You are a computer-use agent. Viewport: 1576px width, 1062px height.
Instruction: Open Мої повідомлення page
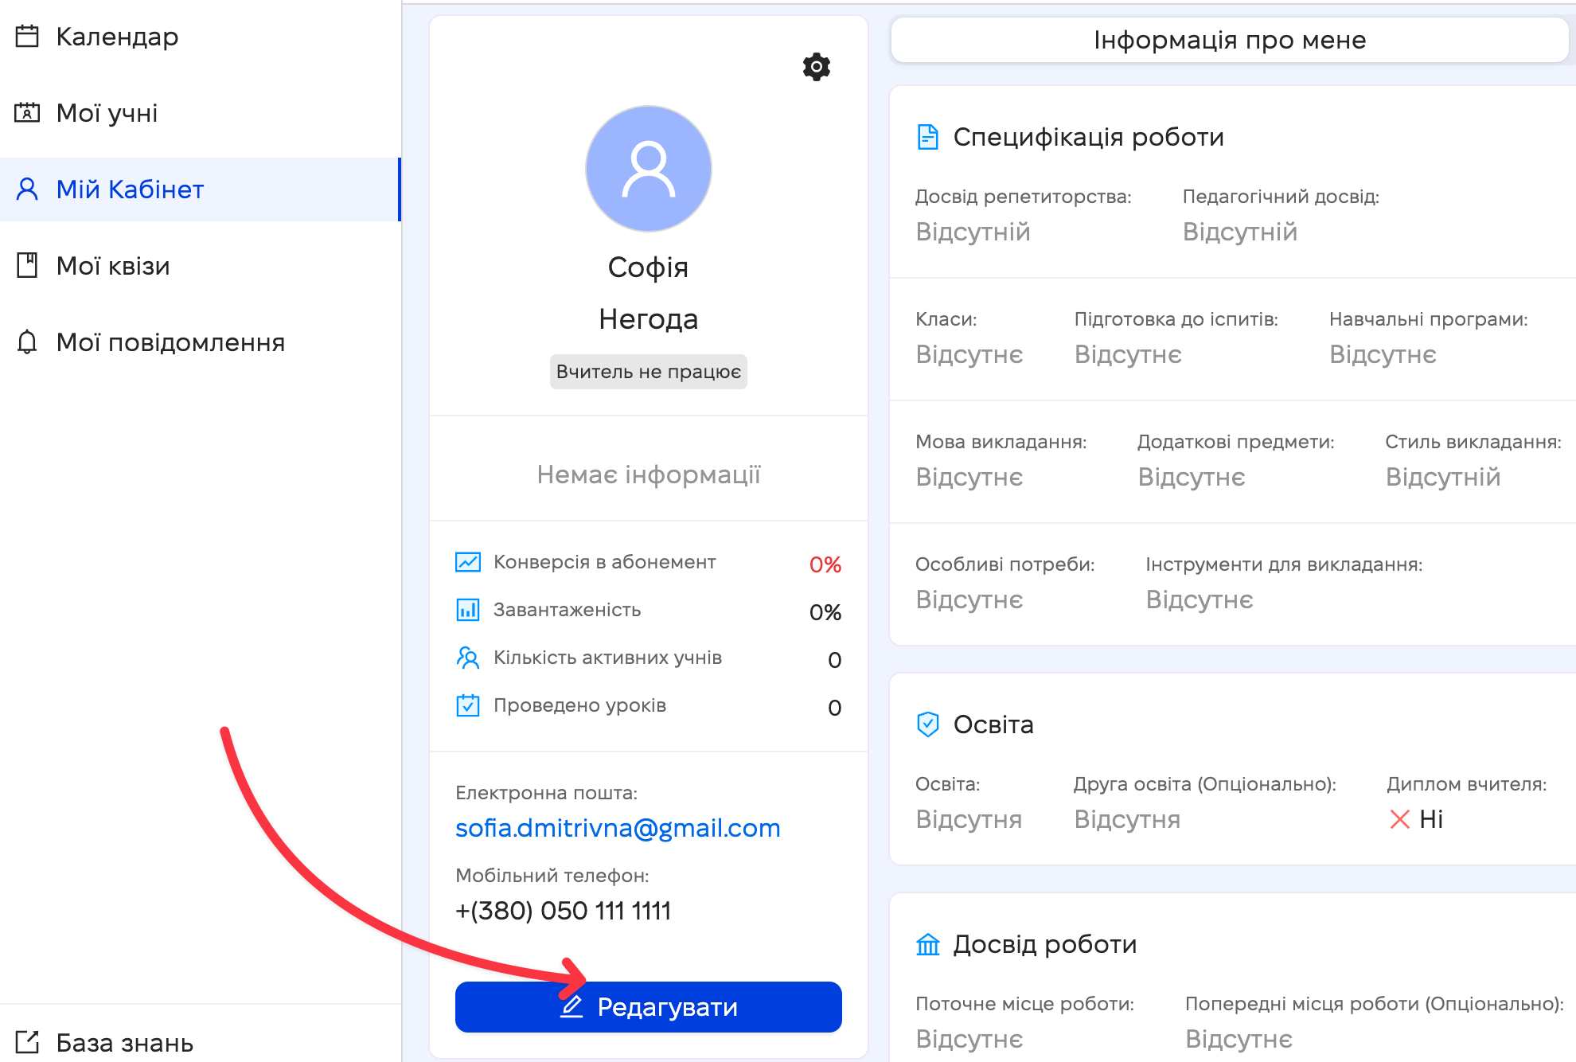pos(170,342)
